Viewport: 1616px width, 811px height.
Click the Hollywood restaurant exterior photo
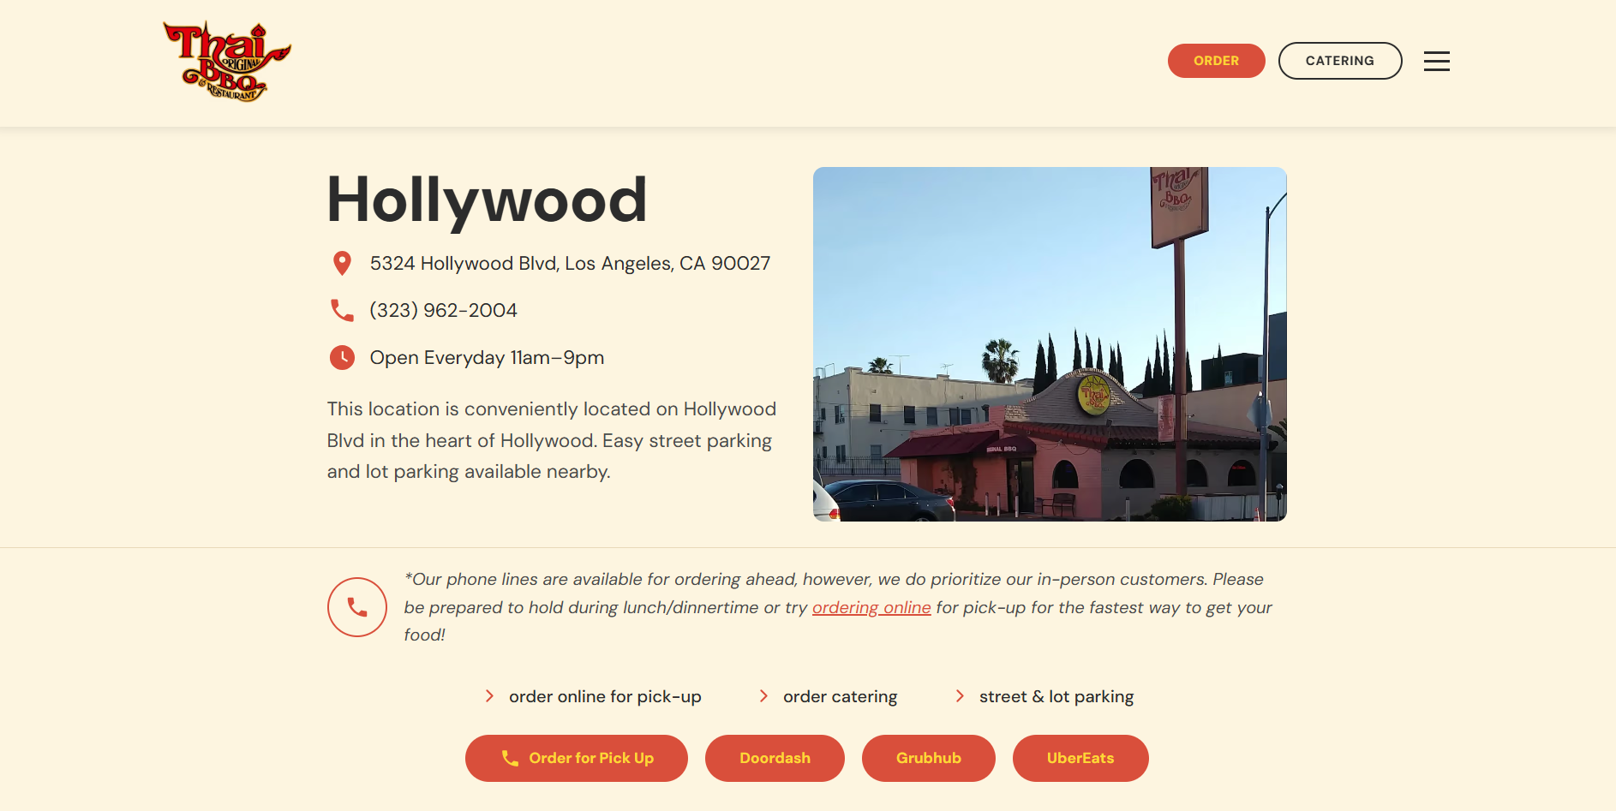(1050, 344)
